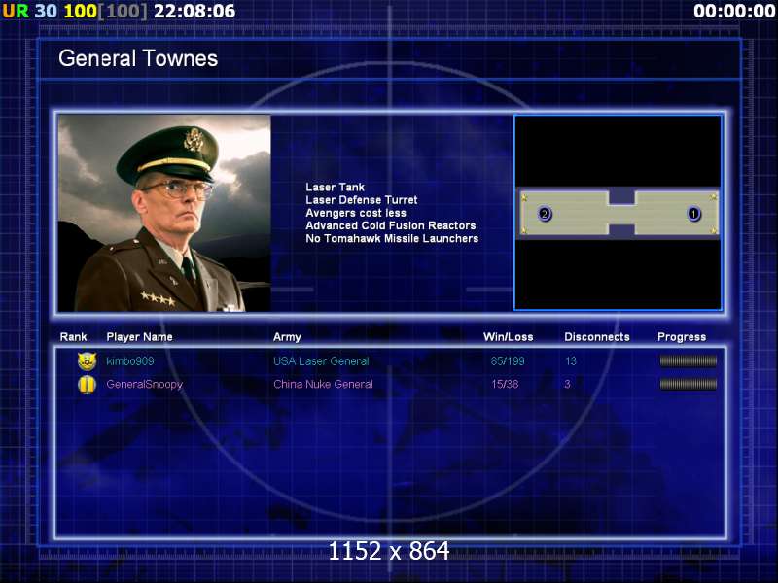Click disconnects value 13
Screen dimensions: 778x583
pos(571,360)
